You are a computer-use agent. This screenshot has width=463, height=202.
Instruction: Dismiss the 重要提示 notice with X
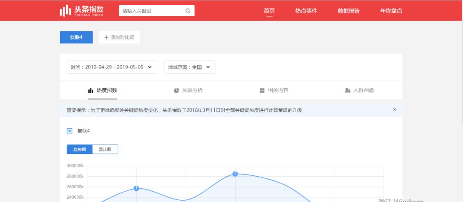(394, 109)
